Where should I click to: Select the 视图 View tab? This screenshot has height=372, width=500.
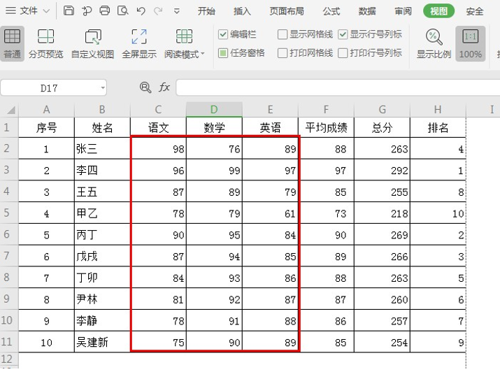[438, 11]
